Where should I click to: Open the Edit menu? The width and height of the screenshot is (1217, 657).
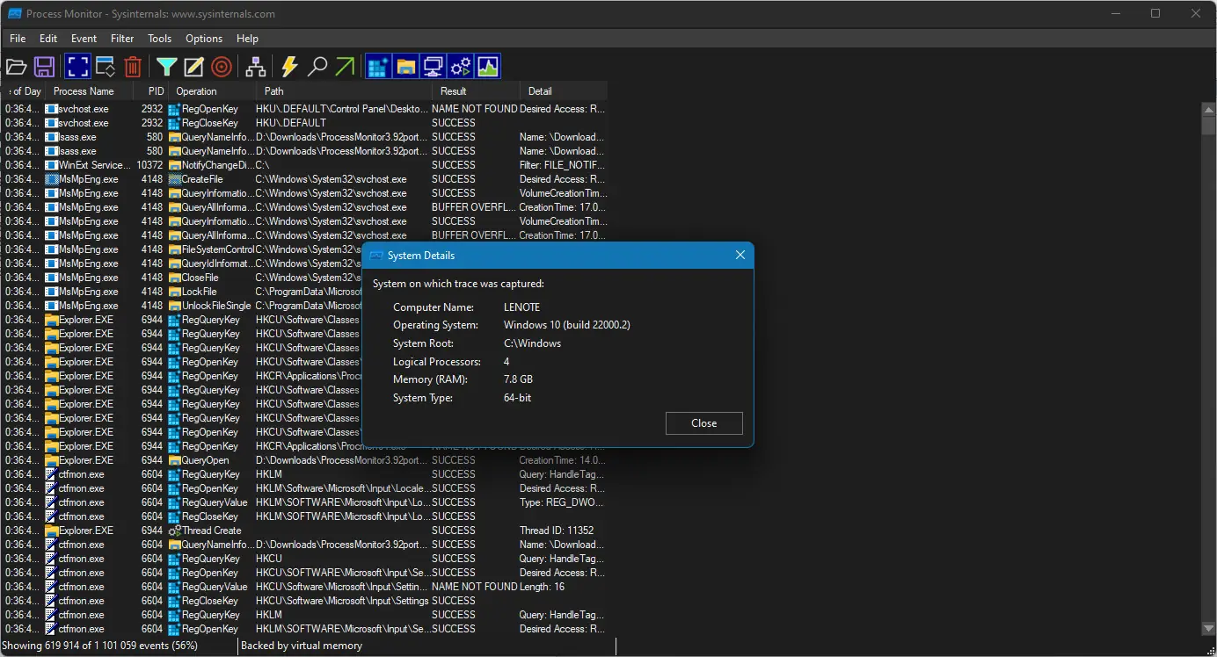pyautogui.click(x=48, y=39)
